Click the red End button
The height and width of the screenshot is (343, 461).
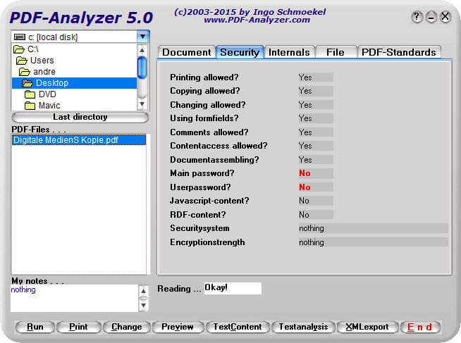pos(420,327)
